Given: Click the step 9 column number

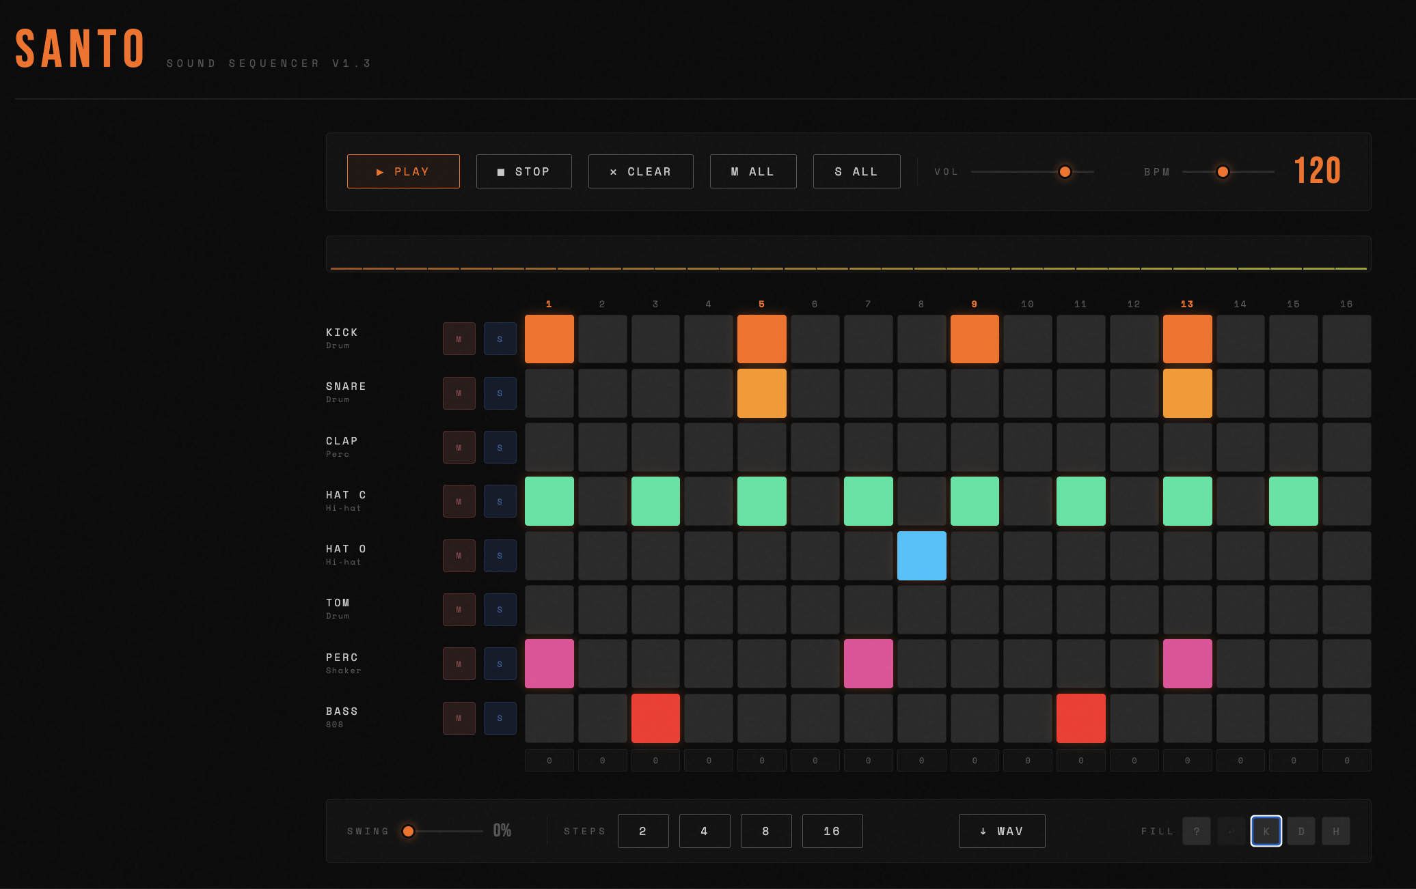Looking at the screenshot, I should click(x=975, y=304).
